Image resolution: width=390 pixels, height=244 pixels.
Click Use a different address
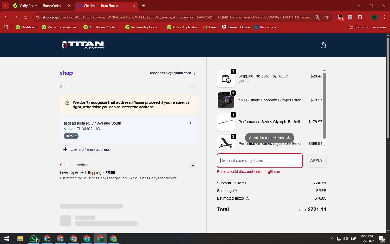click(90, 150)
